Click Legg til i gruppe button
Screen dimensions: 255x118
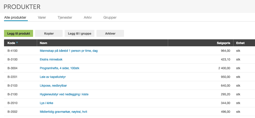tap(79, 33)
